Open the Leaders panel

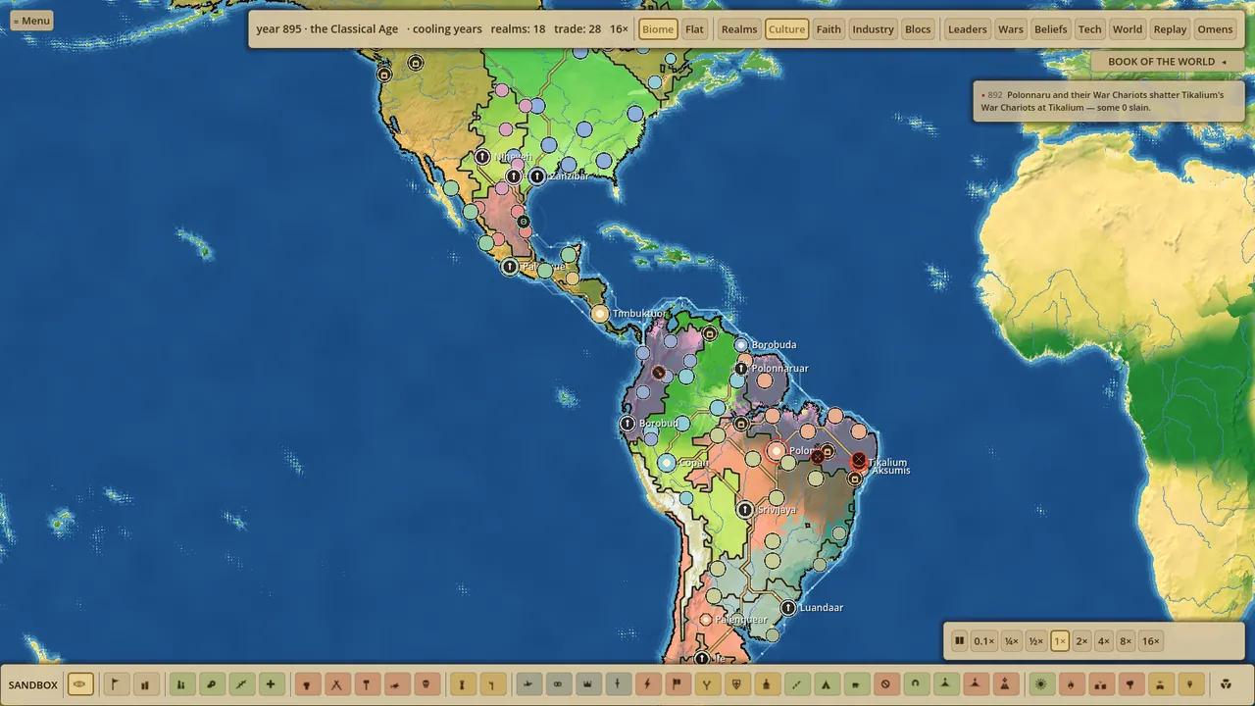[x=967, y=29]
